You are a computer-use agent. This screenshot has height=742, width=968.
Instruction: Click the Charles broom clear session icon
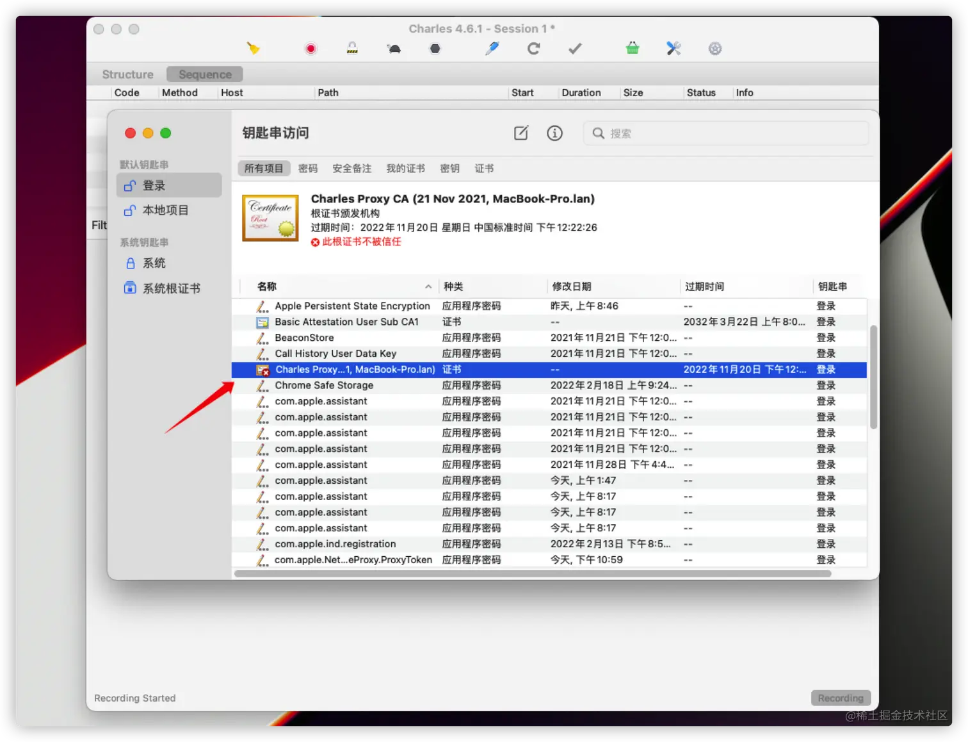tap(254, 49)
